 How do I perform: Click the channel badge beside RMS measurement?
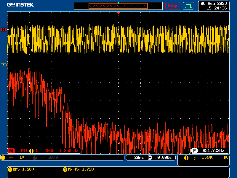coord(10,169)
